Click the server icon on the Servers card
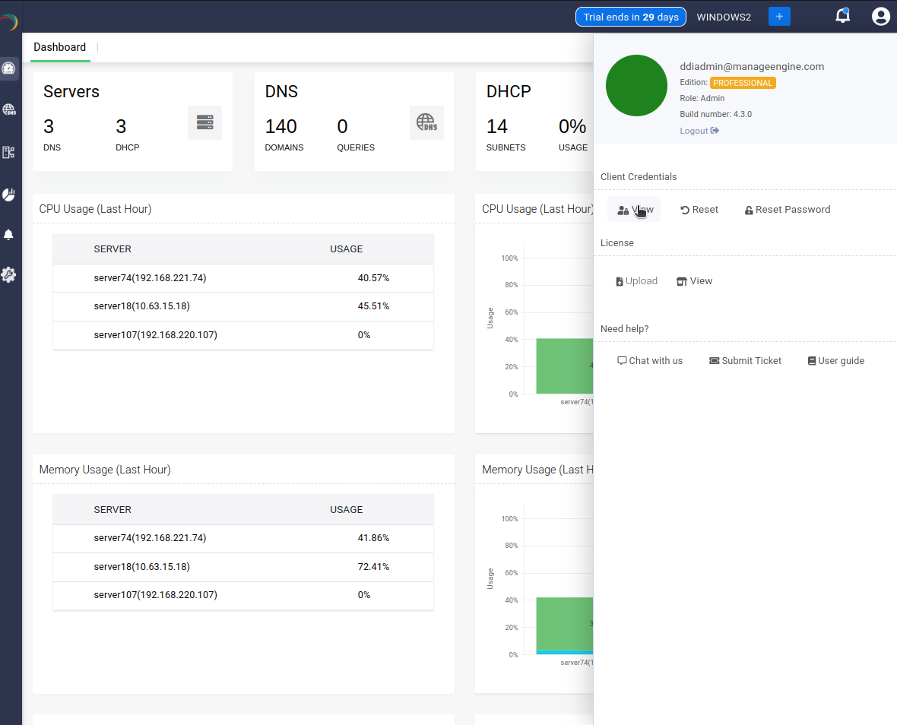Viewport: 897px width, 725px height. [204, 122]
